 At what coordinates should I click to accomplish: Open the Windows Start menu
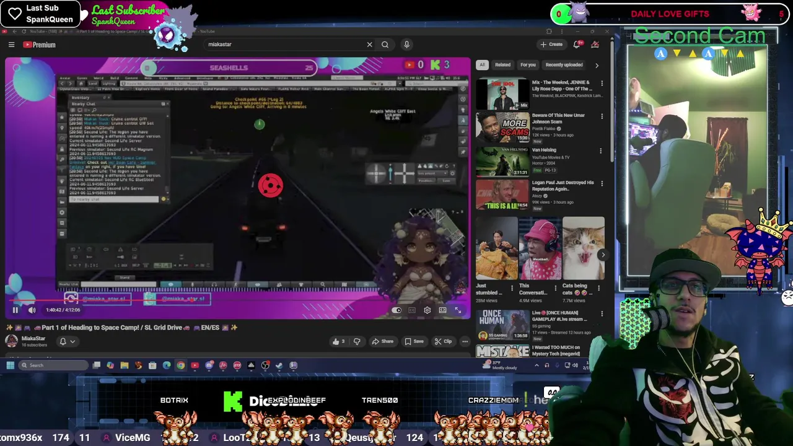pyautogui.click(x=10, y=365)
